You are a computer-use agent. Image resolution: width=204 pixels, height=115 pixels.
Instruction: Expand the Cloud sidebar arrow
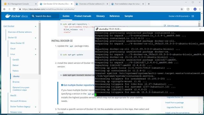(x=35, y=49)
